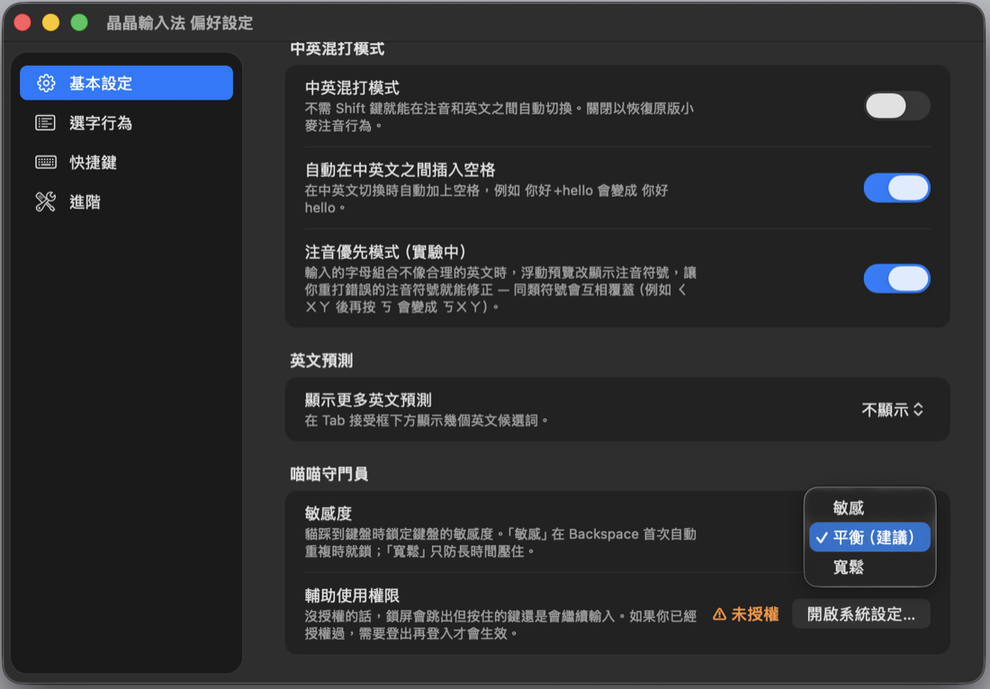Turn off 自動在中英文之間插入空格 switch
990x689 pixels.
(x=896, y=188)
